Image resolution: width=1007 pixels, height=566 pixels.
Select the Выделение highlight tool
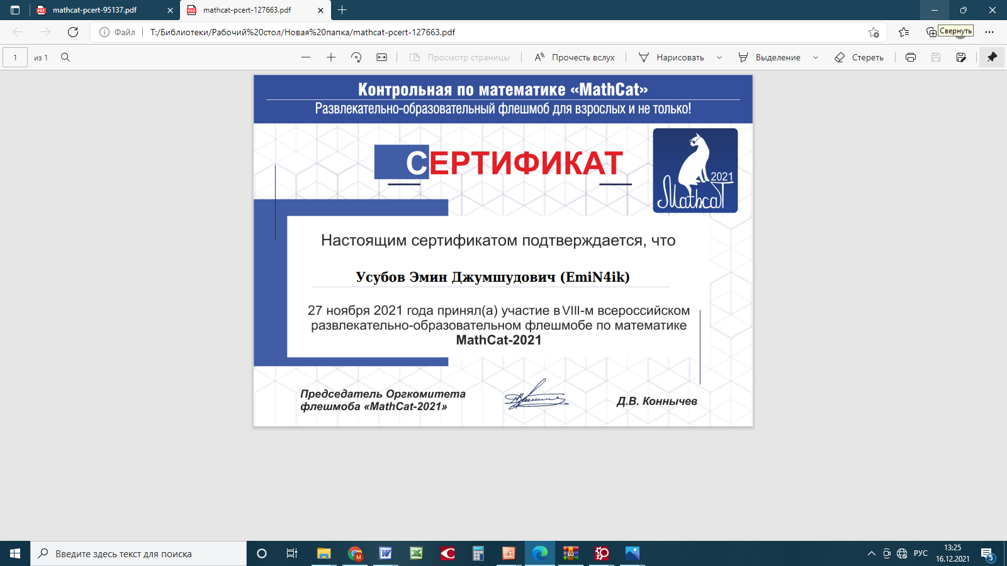point(770,57)
